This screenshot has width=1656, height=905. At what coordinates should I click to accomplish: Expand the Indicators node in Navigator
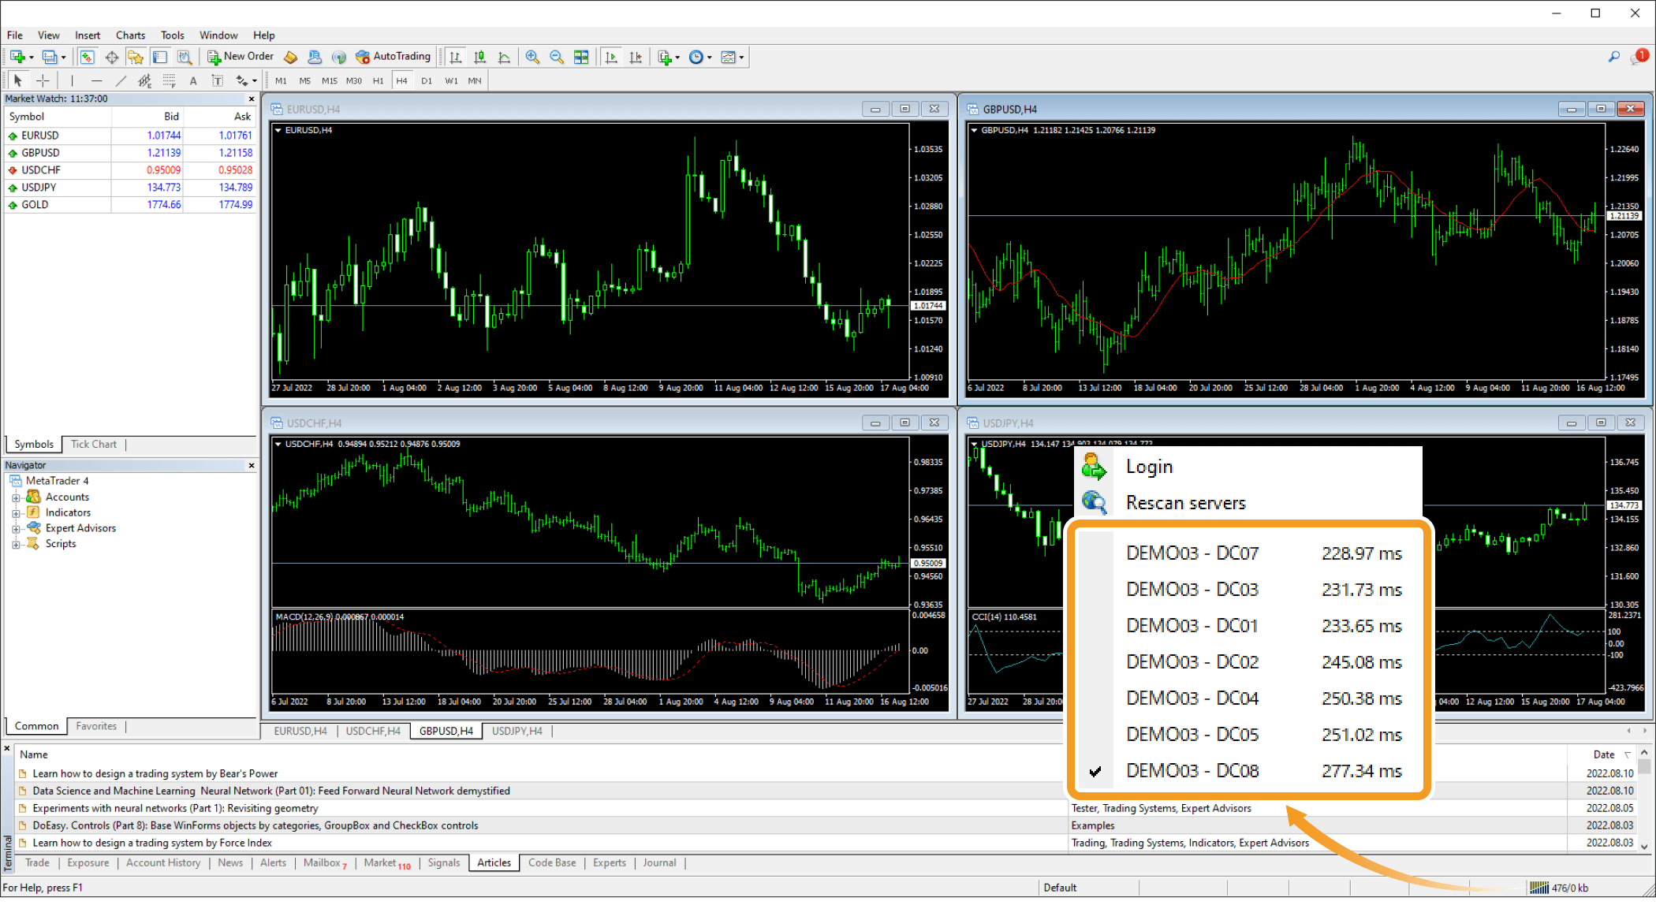(16, 513)
